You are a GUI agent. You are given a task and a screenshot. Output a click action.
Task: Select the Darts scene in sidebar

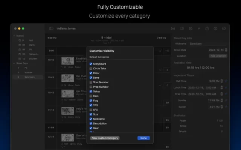(31, 45)
